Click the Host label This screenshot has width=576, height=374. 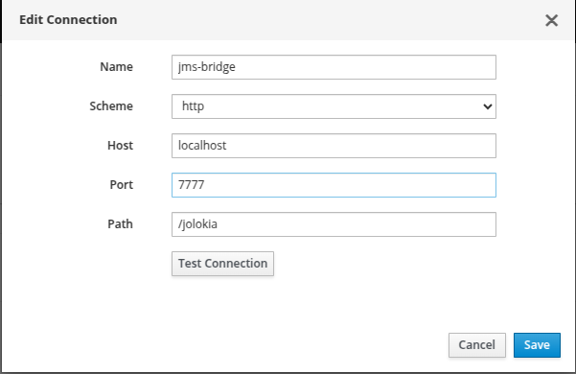click(x=120, y=146)
